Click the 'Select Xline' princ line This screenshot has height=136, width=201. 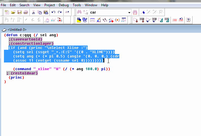(x=48, y=48)
